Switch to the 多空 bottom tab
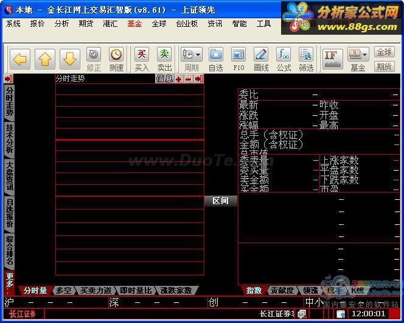The height and width of the screenshot is (323, 404). point(64,291)
